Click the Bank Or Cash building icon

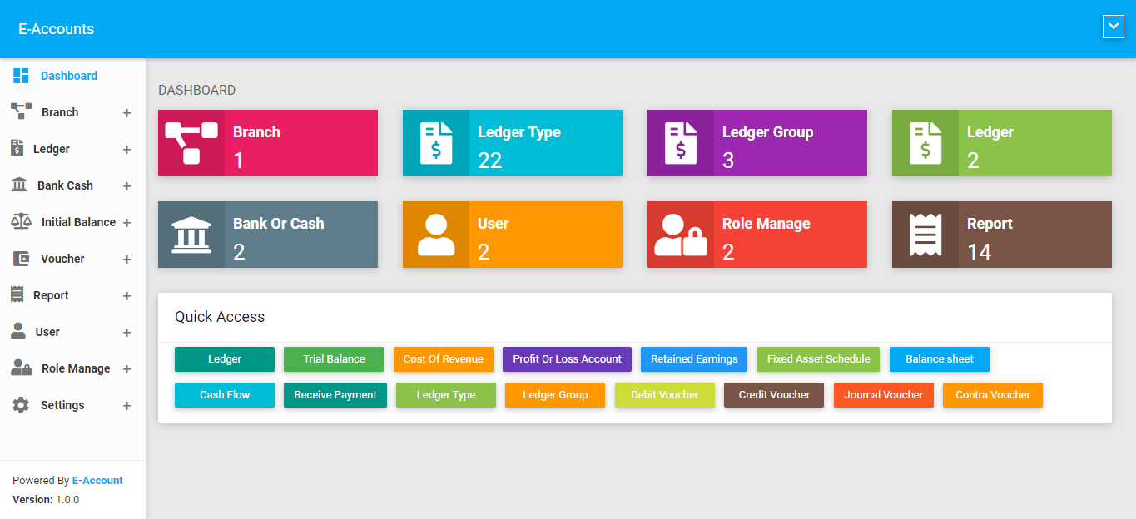tap(191, 235)
